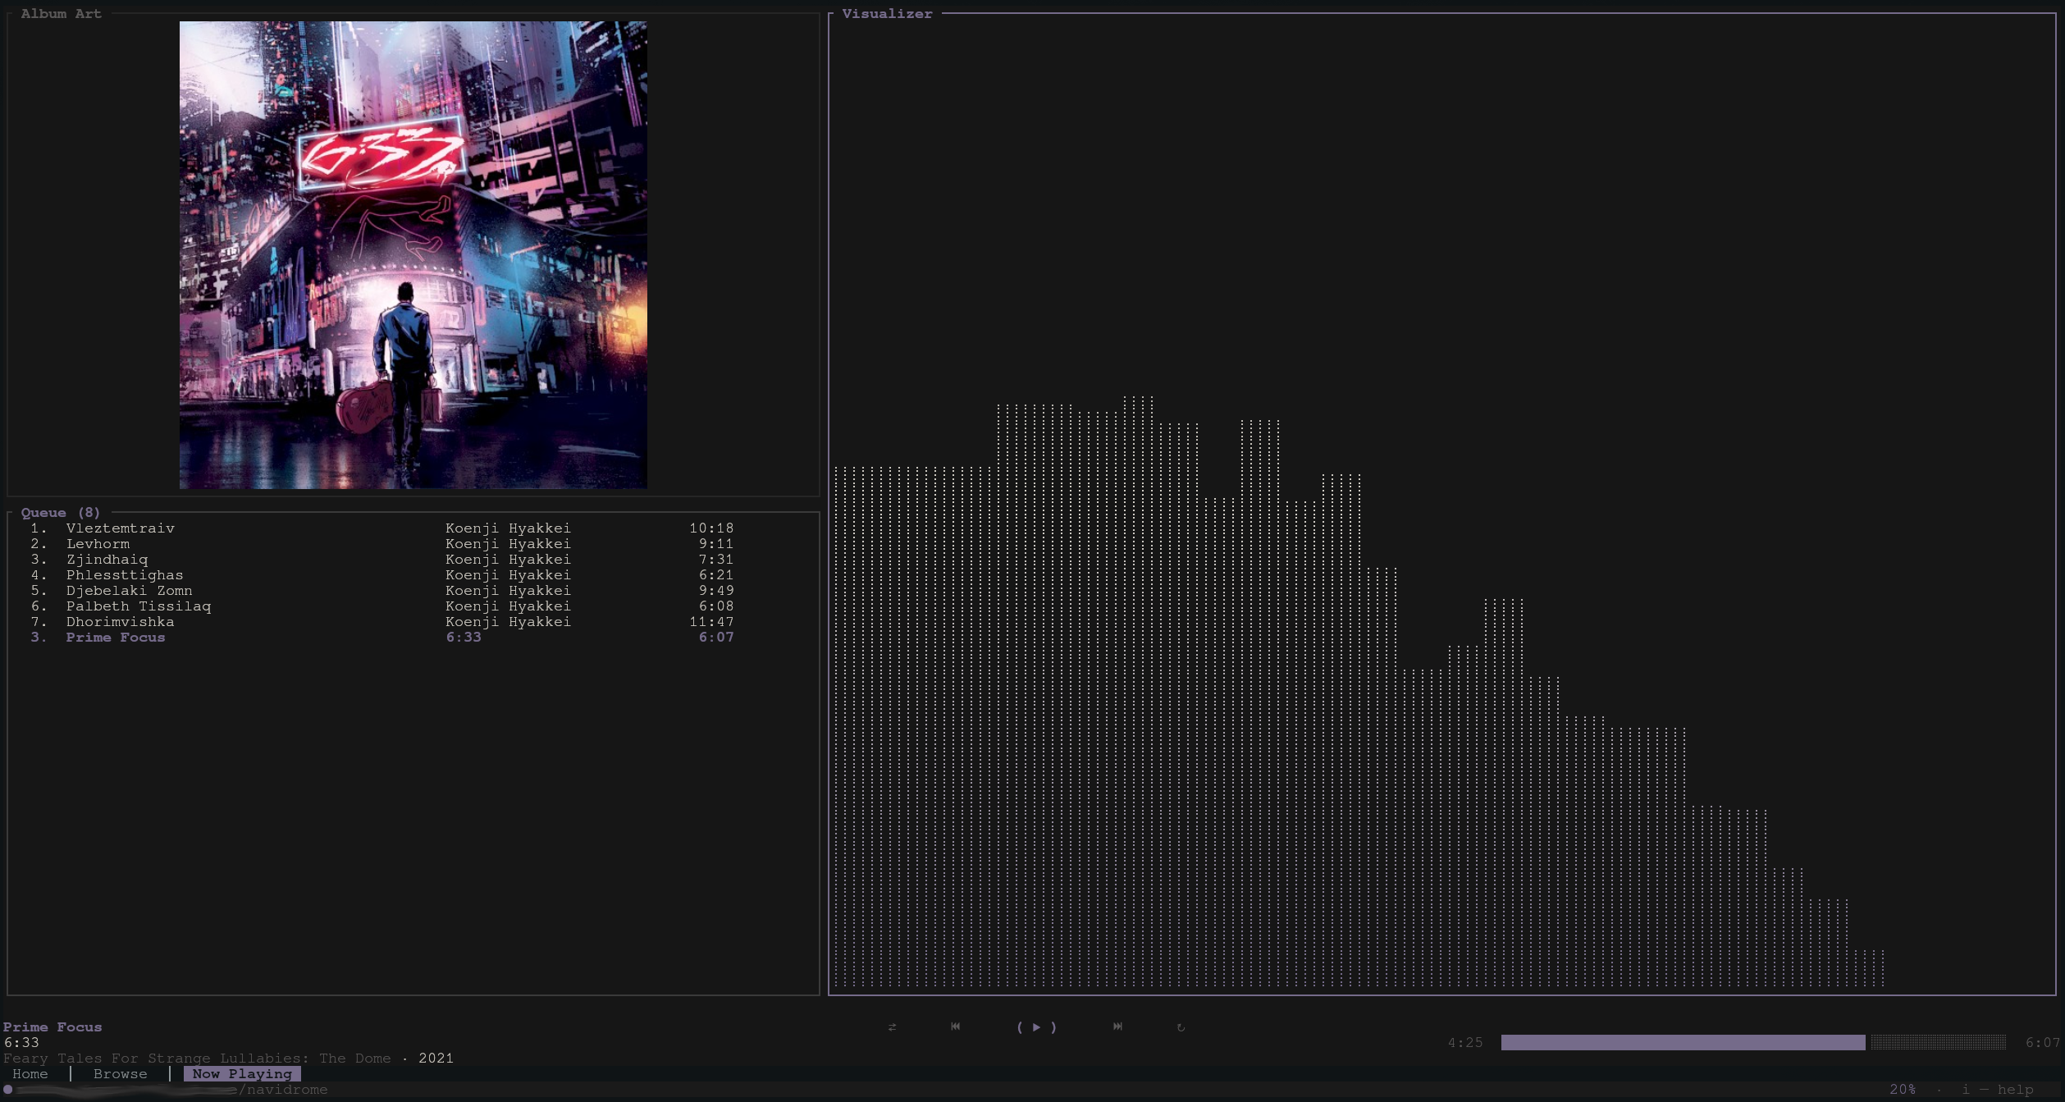Click the Visualizer panel title
Screen dimensions: 2065x1102
point(887,13)
